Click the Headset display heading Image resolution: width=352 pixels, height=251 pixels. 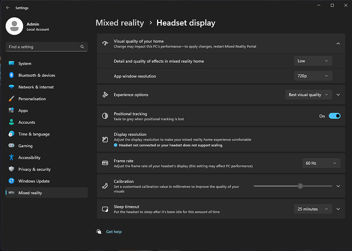[186, 22]
